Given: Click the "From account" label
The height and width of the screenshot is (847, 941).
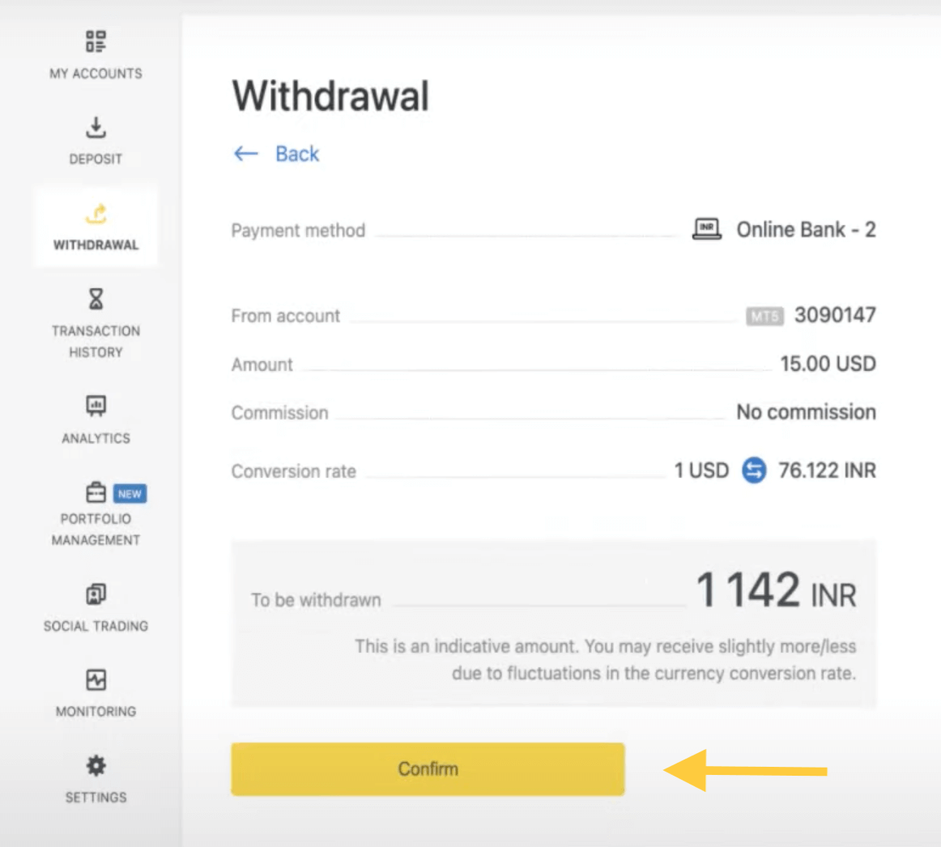Looking at the screenshot, I should coord(286,316).
